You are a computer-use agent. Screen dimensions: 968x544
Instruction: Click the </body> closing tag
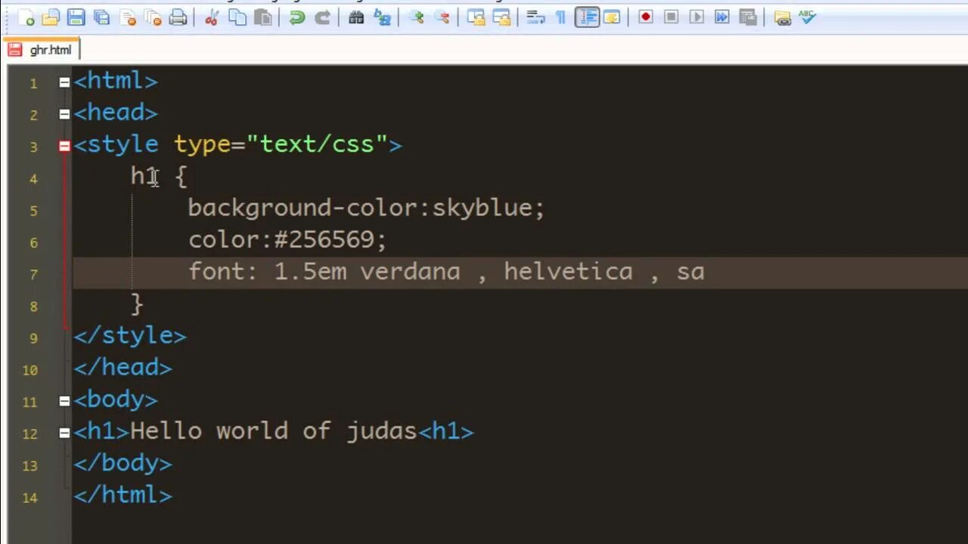(x=123, y=463)
